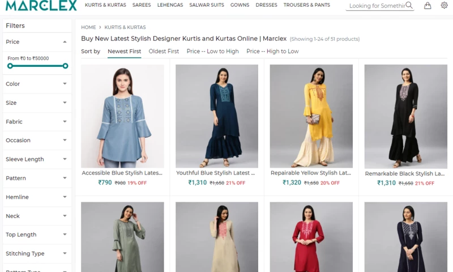This screenshot has width=453, height=272.
Task: Sort by Newest First
Action: (124, 52)
